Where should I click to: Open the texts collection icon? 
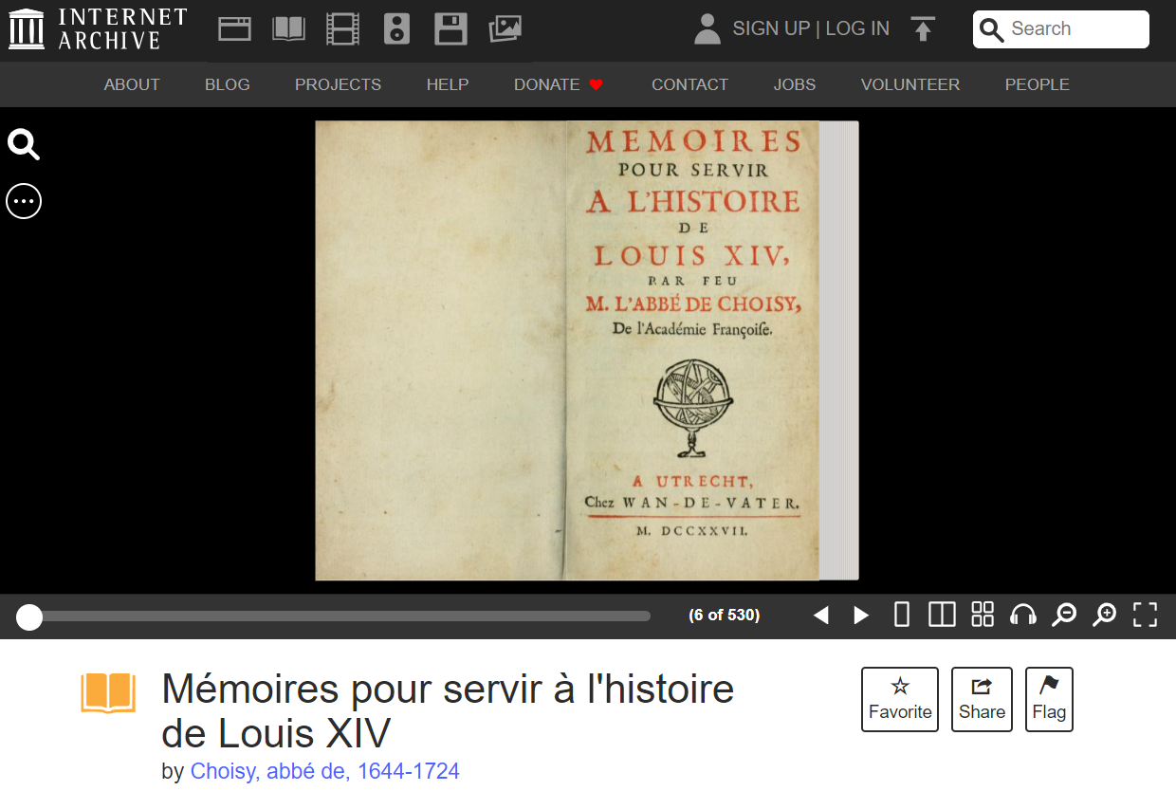(x=288, y=28)
